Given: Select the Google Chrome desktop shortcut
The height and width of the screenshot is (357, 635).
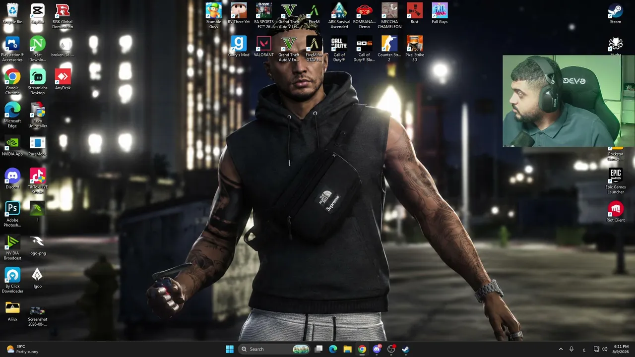Looking at the screenshot, I should (12, 82).
